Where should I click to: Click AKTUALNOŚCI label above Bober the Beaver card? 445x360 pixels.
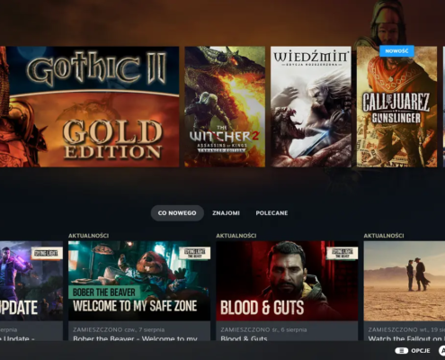[x=88, y=236]
